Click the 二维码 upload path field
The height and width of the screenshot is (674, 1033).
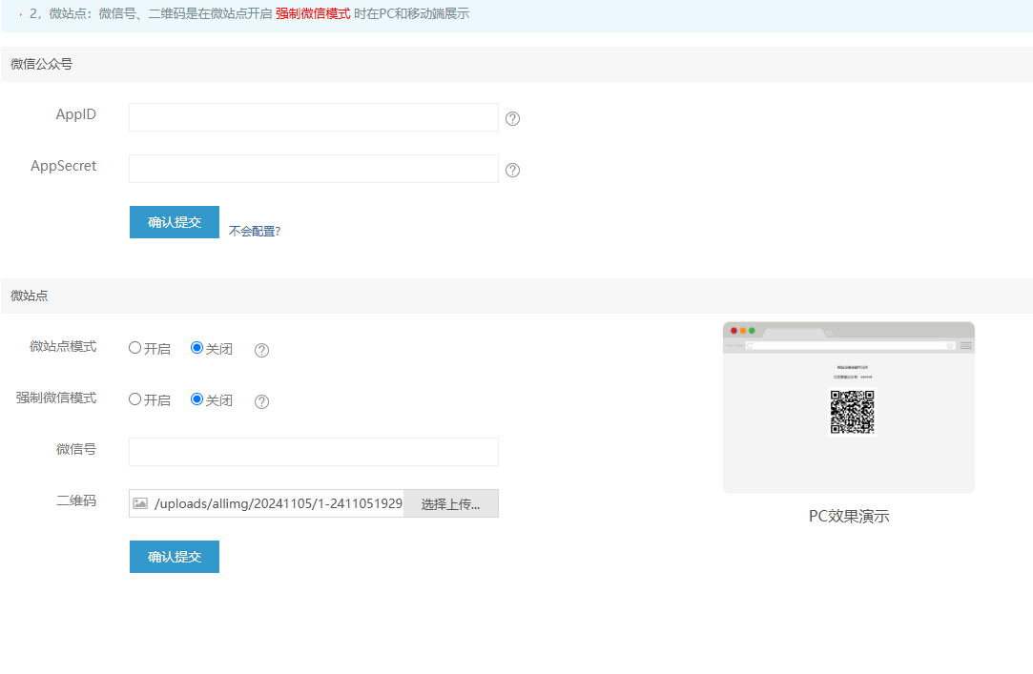277,503
